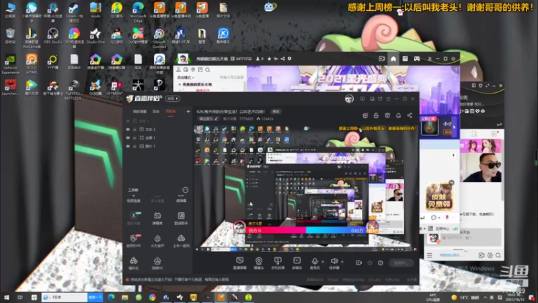Click the 视频连麦 tool button
The width and height of the screenshot is (538, 303).
(x=133, y=198)
